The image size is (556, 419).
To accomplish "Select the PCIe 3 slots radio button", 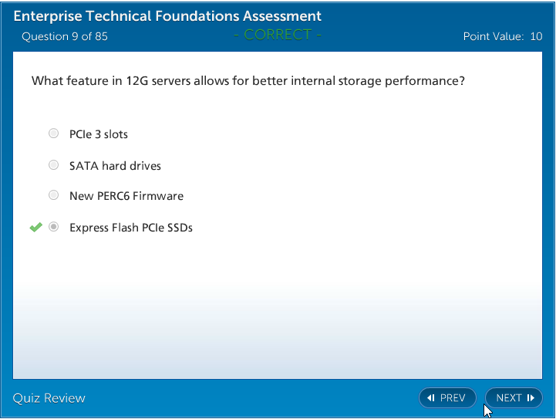I will [x=54, y=133].
